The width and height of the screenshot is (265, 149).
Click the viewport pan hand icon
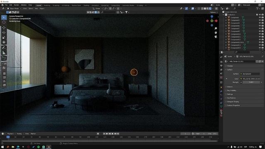tap(216, 32)
